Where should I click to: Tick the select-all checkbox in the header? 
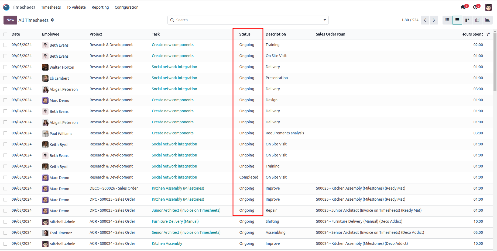pos(5,34)
